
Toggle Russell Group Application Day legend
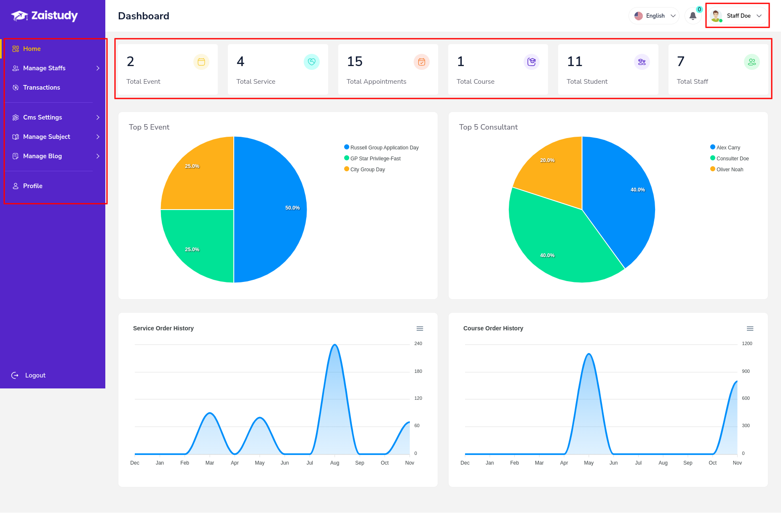pyautogui.click(x=382, y=148)
